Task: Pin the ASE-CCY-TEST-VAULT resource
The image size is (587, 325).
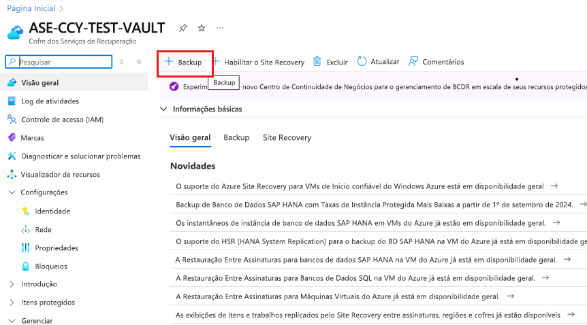Action: pyautogui.click(x=183, y=28)
